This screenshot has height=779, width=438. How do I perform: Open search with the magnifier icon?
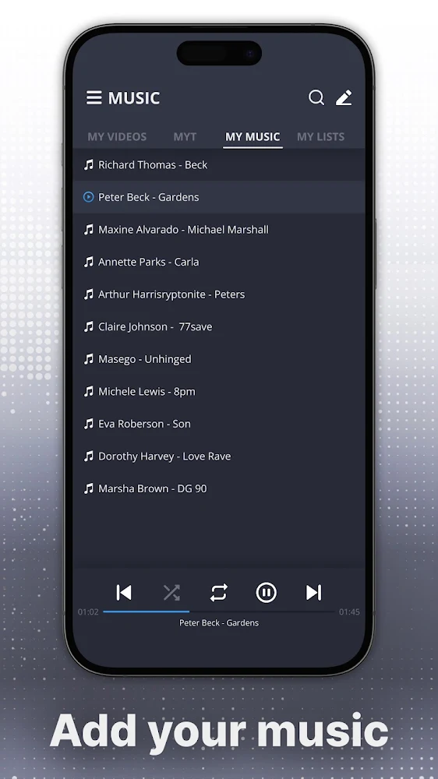tap(316, 97)
